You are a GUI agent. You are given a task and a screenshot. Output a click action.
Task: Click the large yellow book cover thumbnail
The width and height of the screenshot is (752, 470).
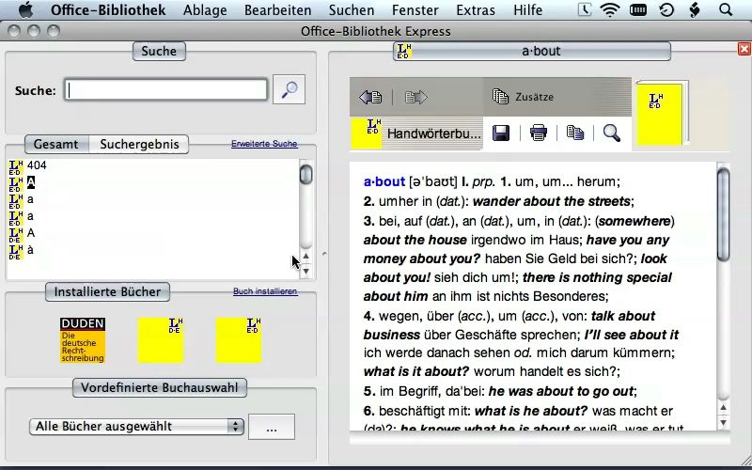662,114
